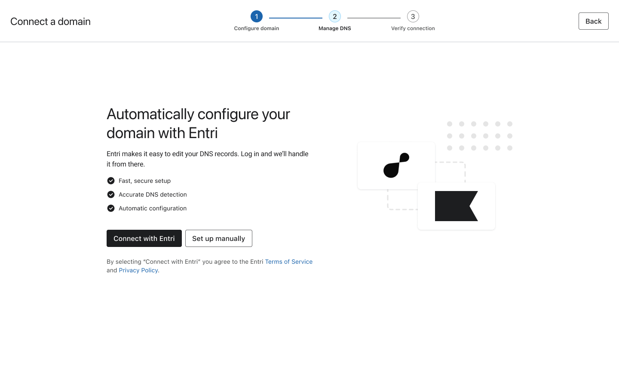The width and height of the screenshot is (619, 370).
Task: Click the Entri logo card
Action: point(396,165)
